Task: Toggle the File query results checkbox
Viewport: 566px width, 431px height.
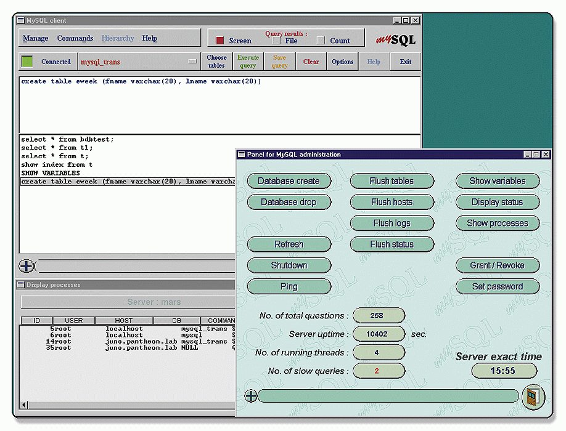Action: [x=276, y=41]
